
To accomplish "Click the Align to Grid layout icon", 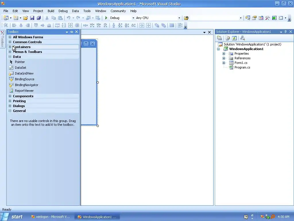I will click(6, 25).
